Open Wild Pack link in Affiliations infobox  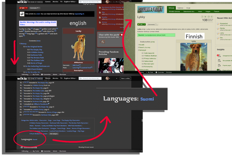pos(76,65)
